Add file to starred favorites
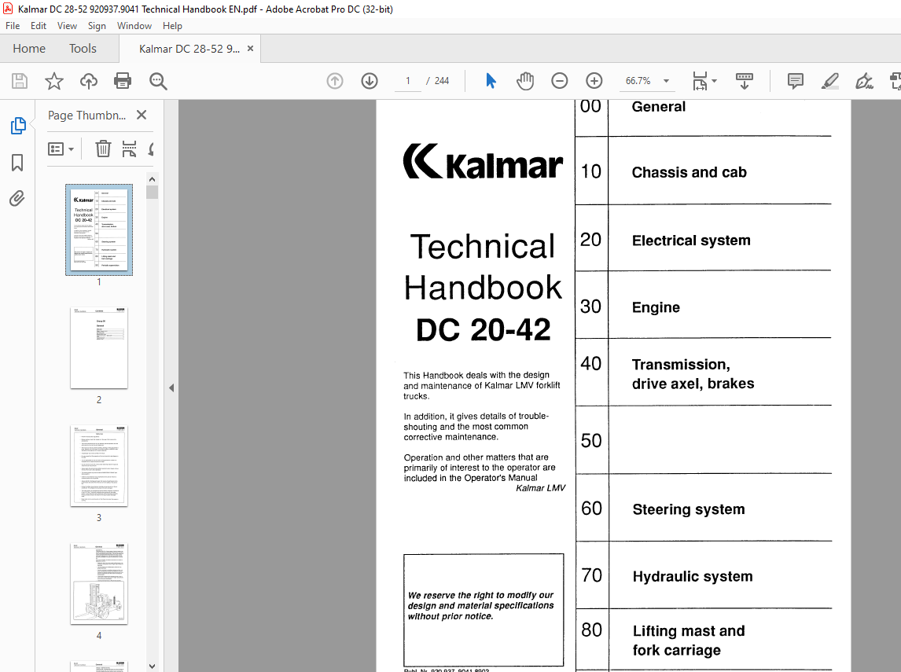The height and width of the screenshot is (672, 901). coord(54,81)
